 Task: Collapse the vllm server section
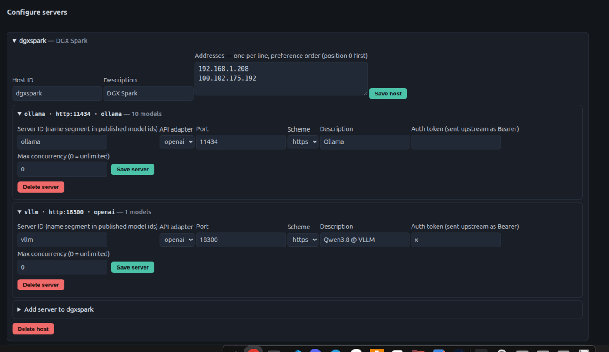(20, 212)
